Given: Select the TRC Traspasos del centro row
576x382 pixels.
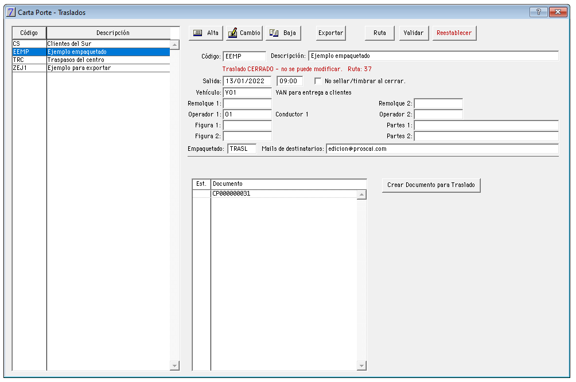Looking at the screenshot, I should coord(91,60).
